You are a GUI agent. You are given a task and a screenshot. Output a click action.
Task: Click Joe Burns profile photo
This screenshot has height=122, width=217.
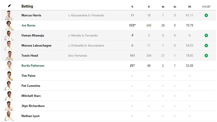[x=9, y=25]
